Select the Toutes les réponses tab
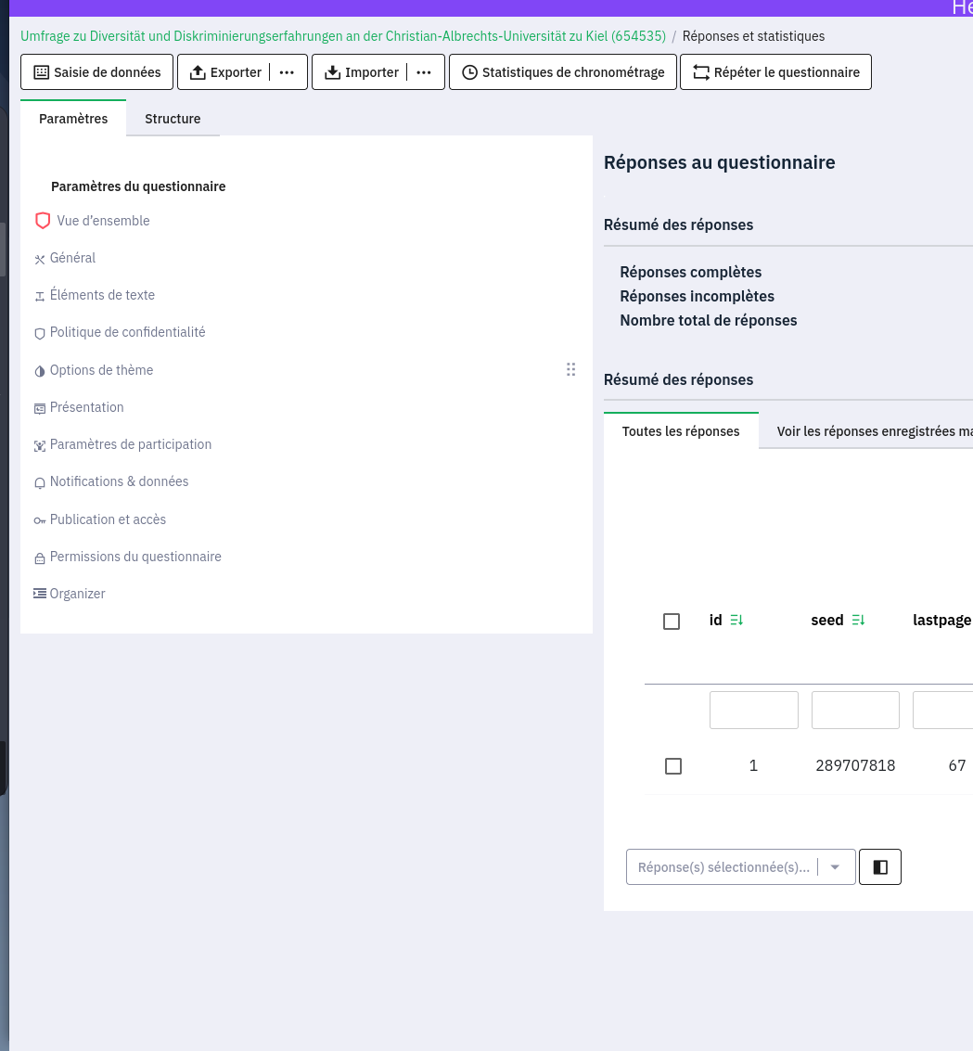This screenshot has width=973, height=1051. (x=681, y=431)
